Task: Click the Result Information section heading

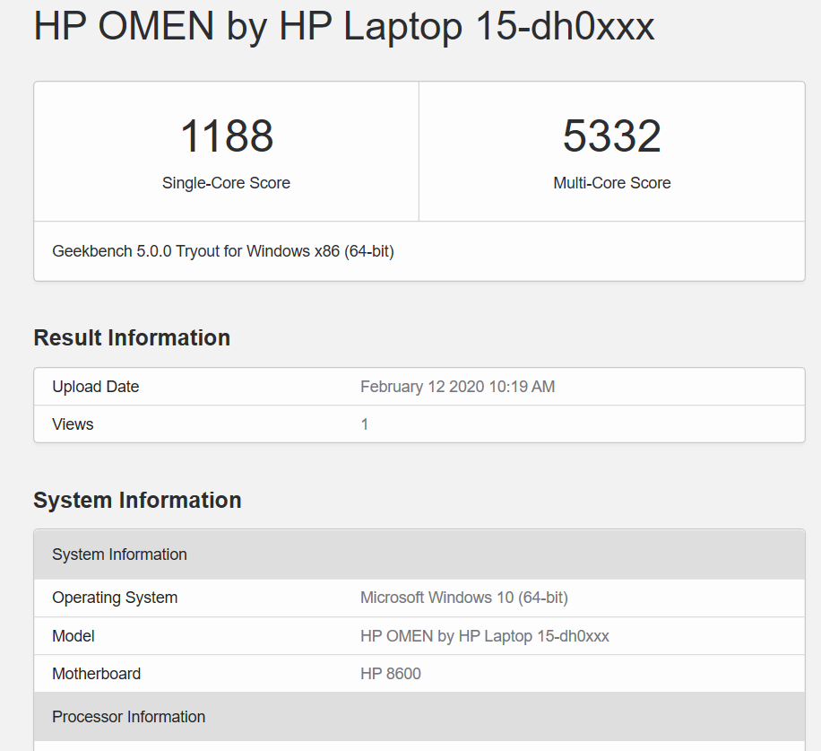Action: click(131, 337)
